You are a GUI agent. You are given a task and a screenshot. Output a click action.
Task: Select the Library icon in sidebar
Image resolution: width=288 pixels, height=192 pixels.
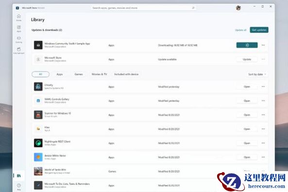(x=19, y=175)
